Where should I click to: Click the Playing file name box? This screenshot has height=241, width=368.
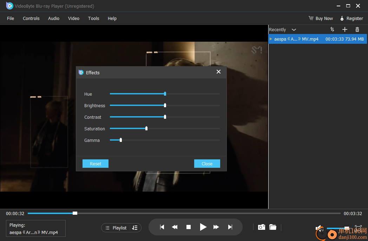36,228
